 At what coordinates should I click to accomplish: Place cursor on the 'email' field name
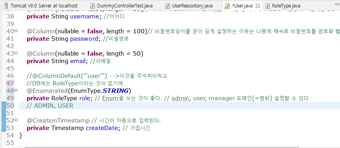pos(78,61)
